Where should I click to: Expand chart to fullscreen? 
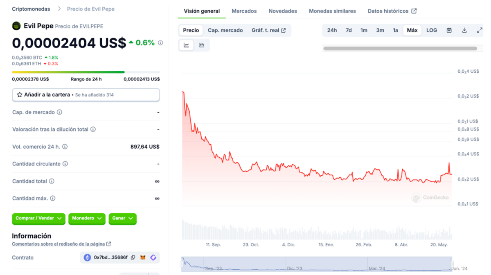coord(480,30)
